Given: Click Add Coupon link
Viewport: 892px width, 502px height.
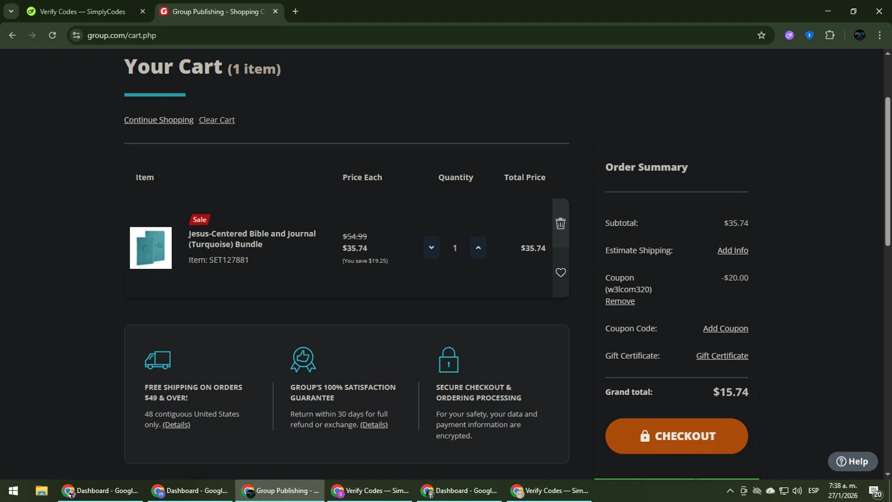Looking at the screenshot, I should 725,328.
